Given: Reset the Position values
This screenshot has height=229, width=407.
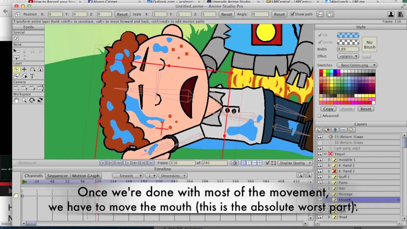Looking at the screenshot, I should click(x=122, y=14).
